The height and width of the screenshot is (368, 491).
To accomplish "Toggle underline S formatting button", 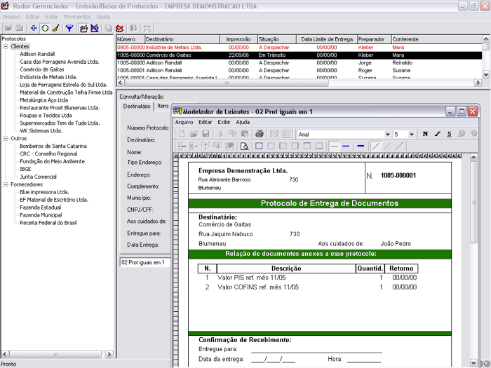I will 449,134.
